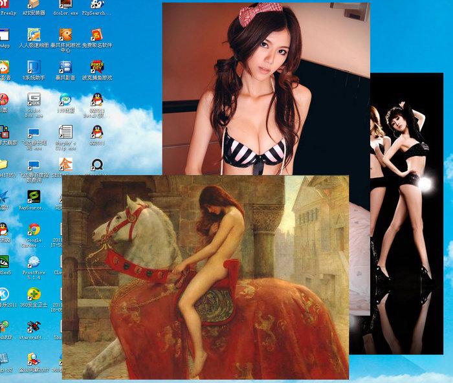
Task: Launch Google Chrome from the desktop
Action: click(34, 229)
